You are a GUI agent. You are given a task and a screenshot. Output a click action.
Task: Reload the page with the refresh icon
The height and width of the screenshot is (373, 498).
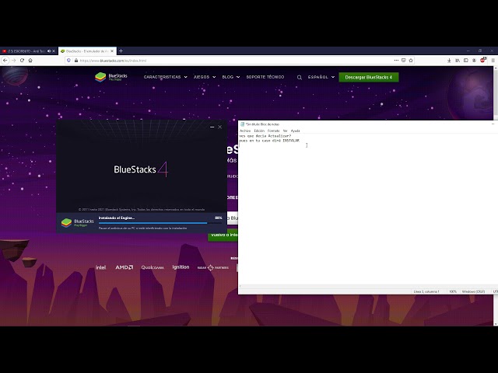pos(22,61)
